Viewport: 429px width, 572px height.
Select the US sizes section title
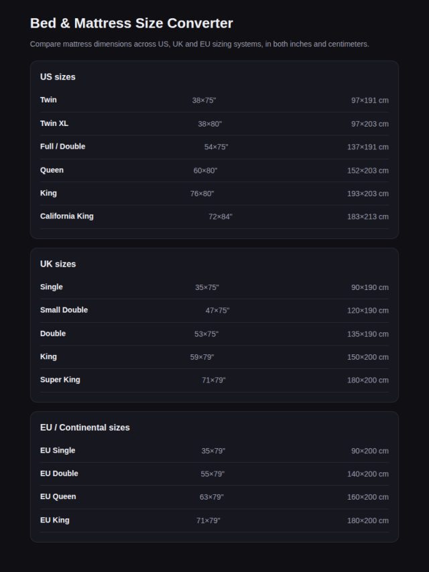coord(58,77)
